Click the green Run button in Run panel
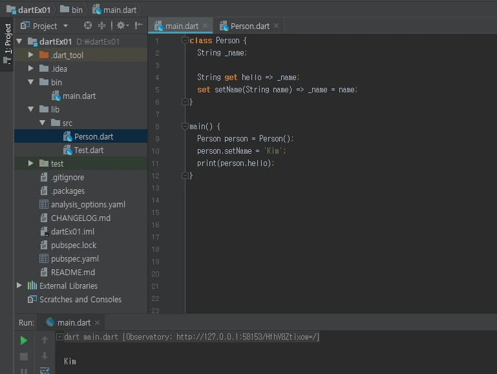The width and height of the screenshot is (497, 374). [24, 340]
